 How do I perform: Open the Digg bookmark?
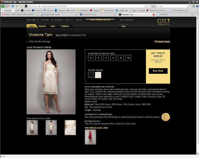click(132, 10)
